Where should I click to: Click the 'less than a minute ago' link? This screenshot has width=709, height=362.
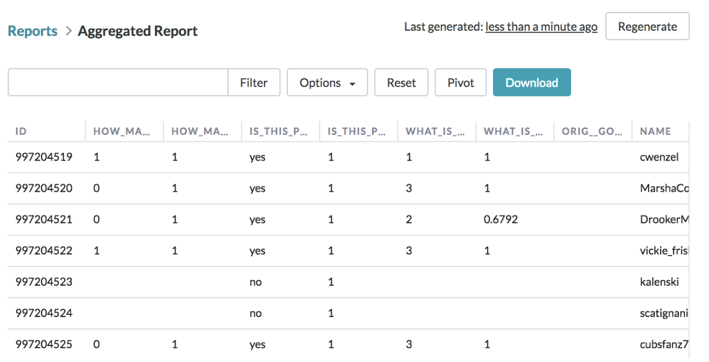point(541,27)
